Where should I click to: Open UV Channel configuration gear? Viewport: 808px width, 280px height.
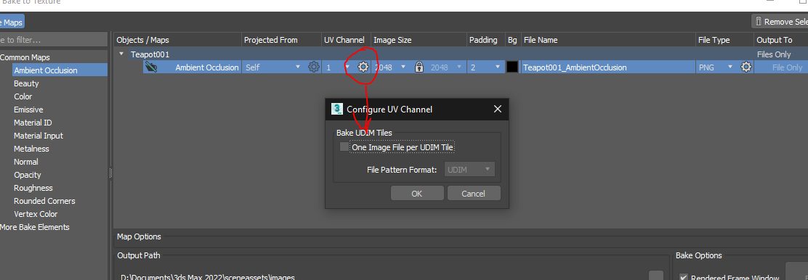[363, 67]
